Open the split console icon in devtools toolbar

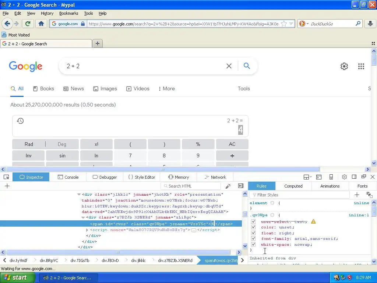point(319,177)
